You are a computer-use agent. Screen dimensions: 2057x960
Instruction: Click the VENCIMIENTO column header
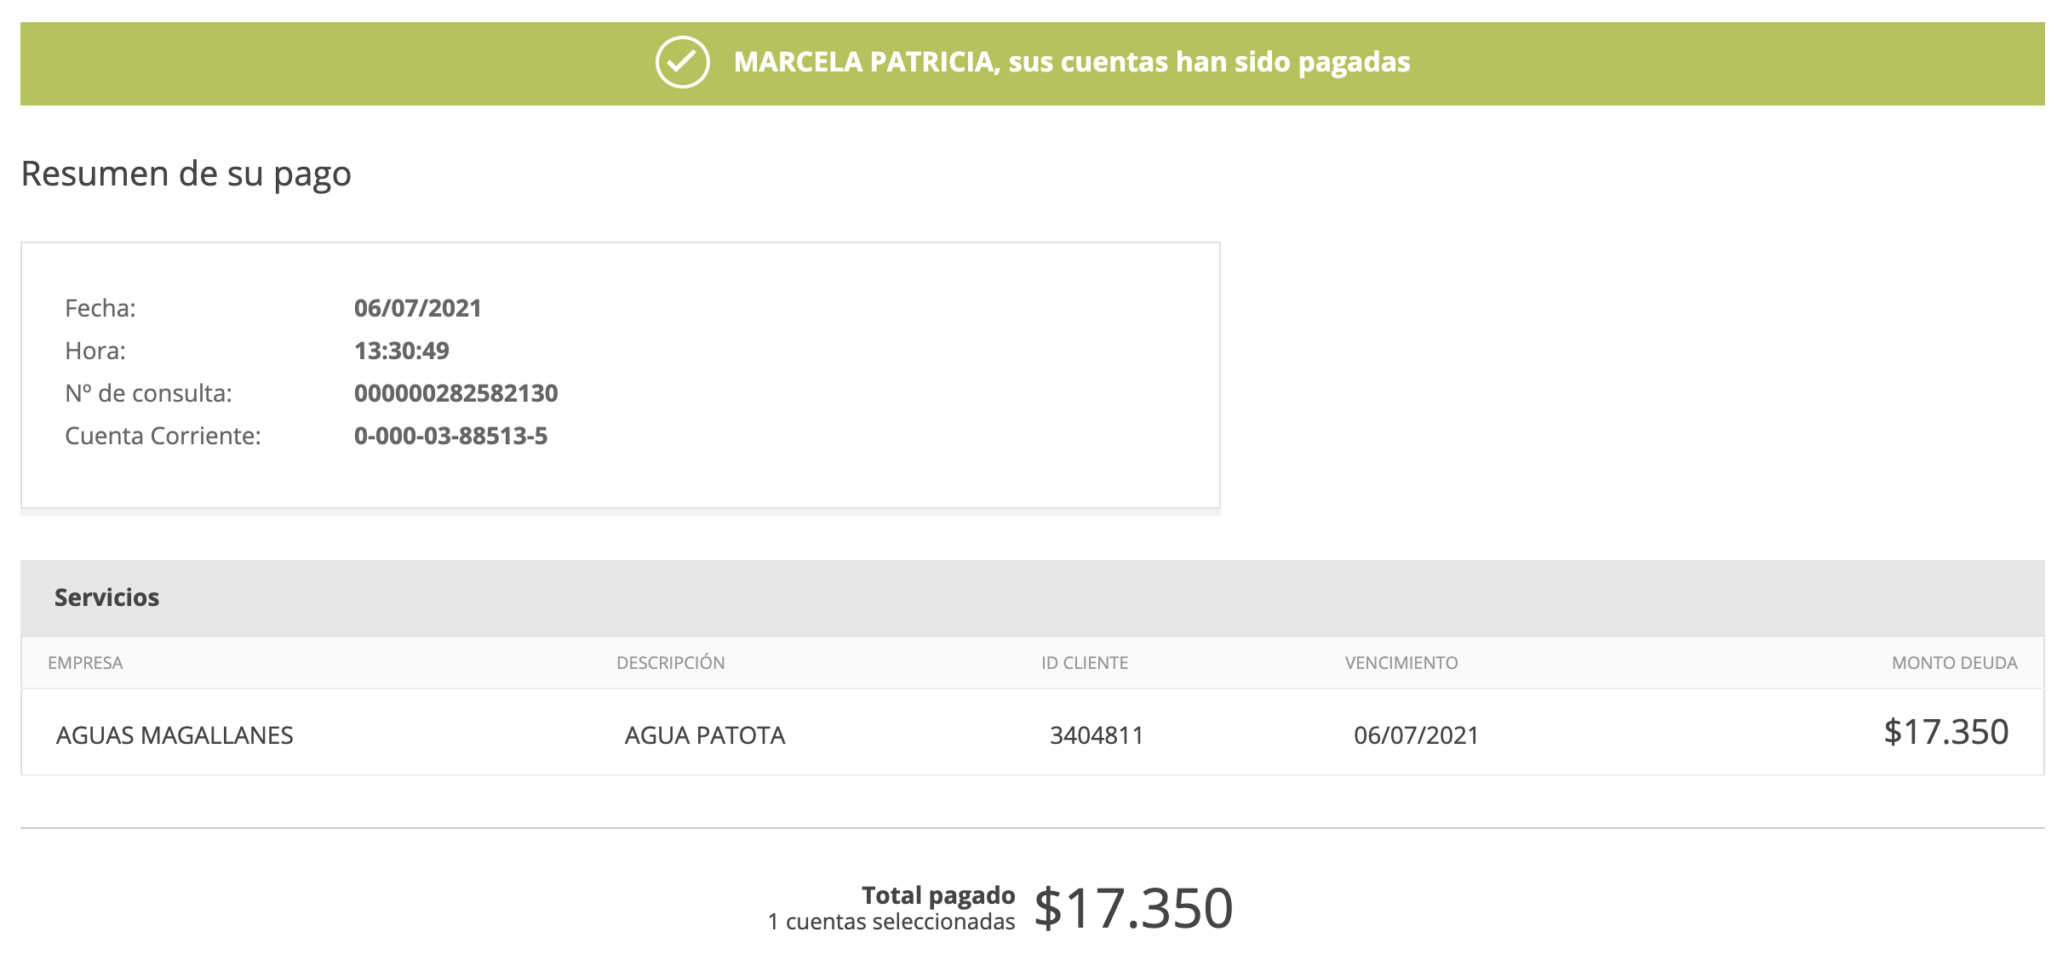coord(1401,663)
